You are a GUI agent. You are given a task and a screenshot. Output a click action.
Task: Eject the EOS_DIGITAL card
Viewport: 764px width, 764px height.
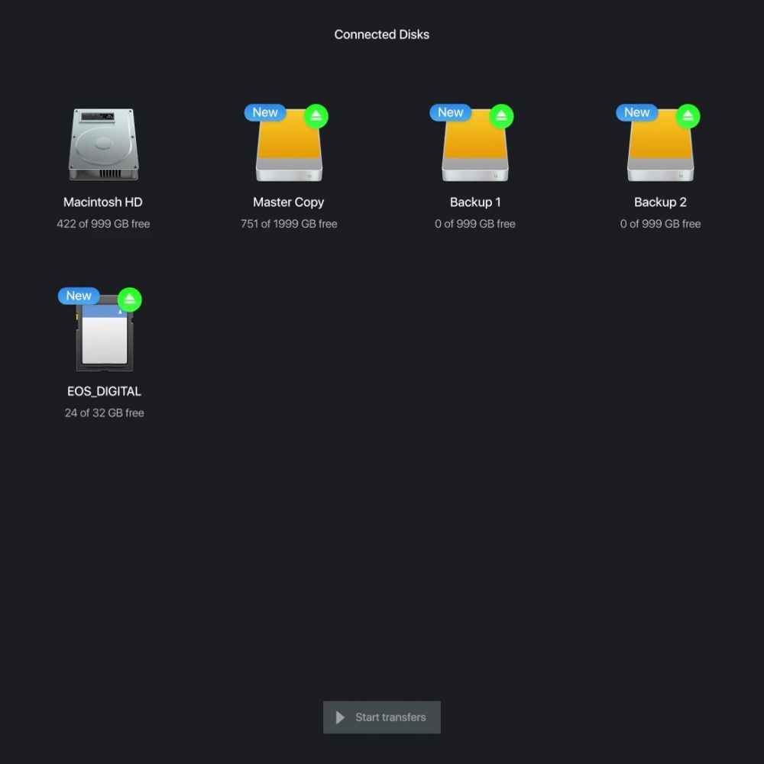(x=130, y=299)
